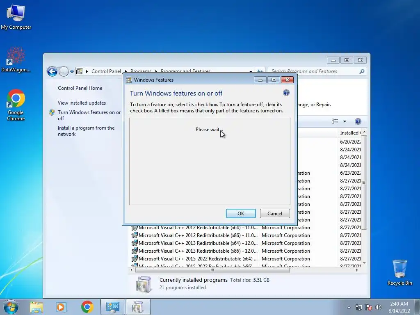The image size is (420, 315).
Task: Click Turn Windows features on or off
Action: (x=89, y=115)
